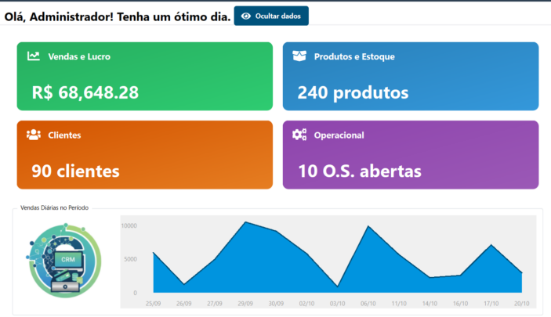
Task: Click the Olá, Administrador greeting heading
Action: pos(118,16)
